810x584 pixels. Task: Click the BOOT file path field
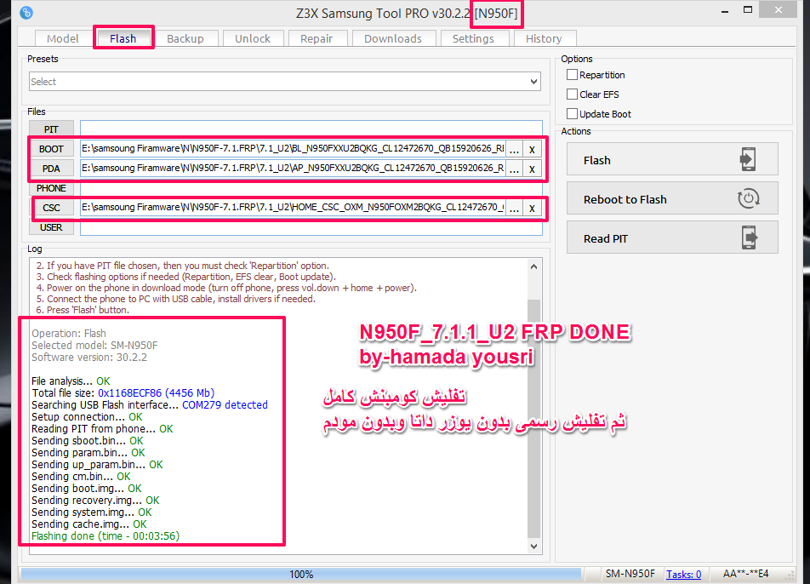click(x=293, y=149)
